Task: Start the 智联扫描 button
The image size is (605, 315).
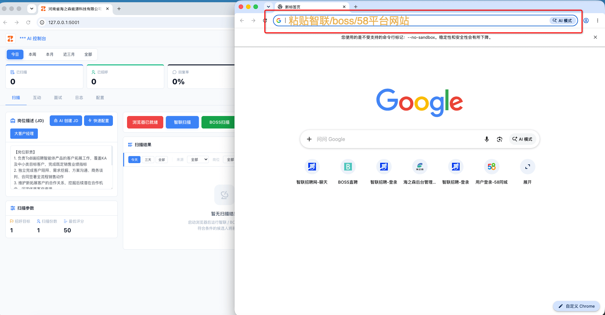Action: (182, 122)
